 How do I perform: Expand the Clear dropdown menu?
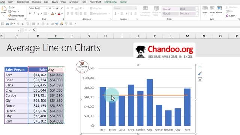pos(235,16)
